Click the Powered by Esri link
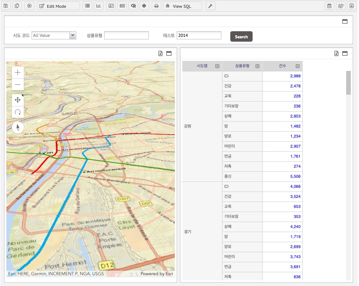The width and height of the screenshot is (359, 286). click(x=157, y=274)
